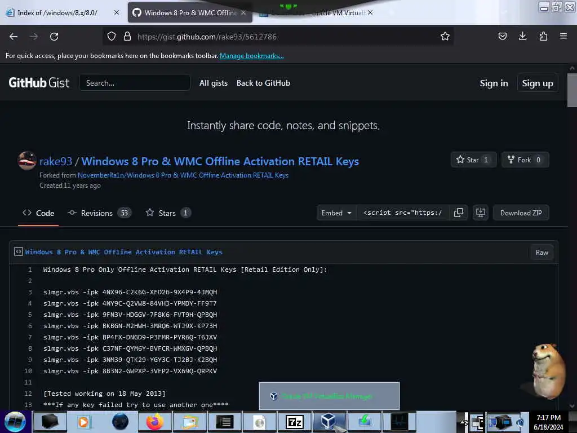Copy the embed script to clipboard
This screenshot has width=577, height=433.
[459, 213]
